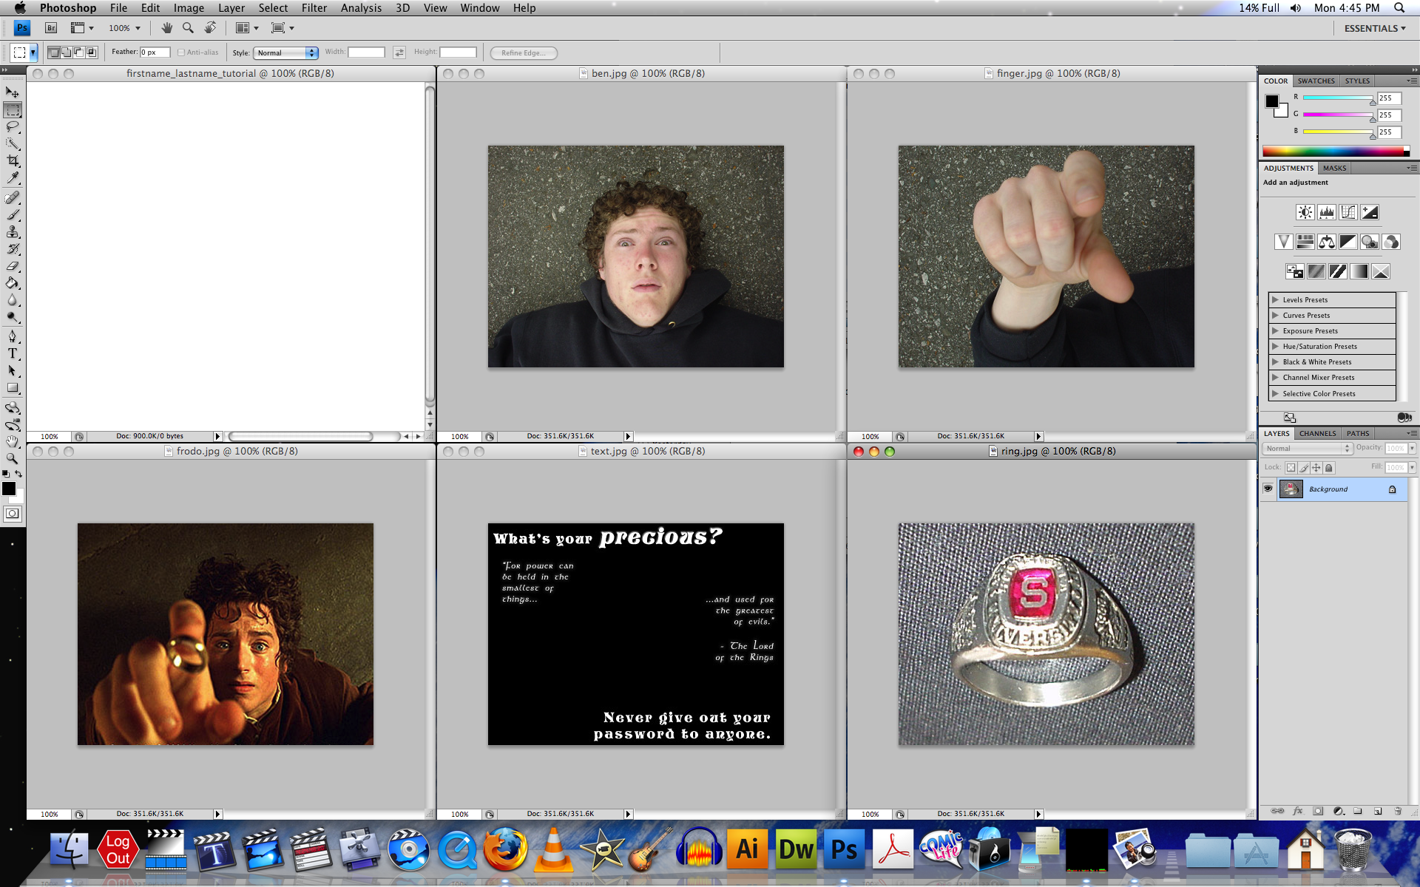Switch to the Channels tab
Viewport: 1420px width, 887px height.
1318,434
